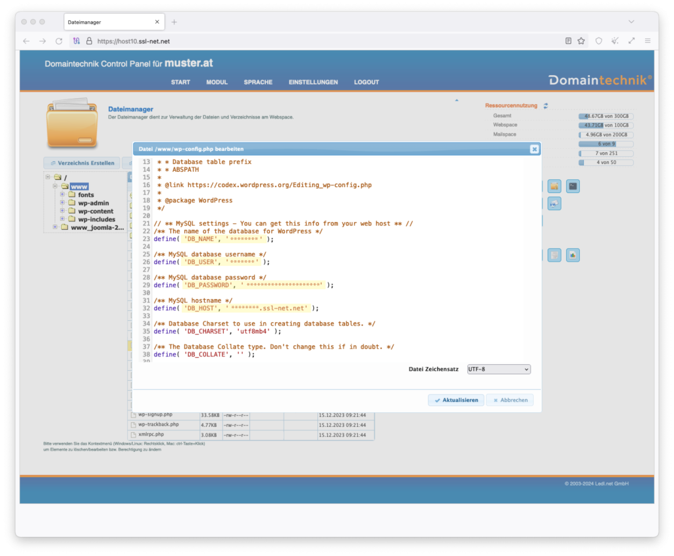
Task: Refresh the Ressourcennutzung statistics
Action: (546, 105)
